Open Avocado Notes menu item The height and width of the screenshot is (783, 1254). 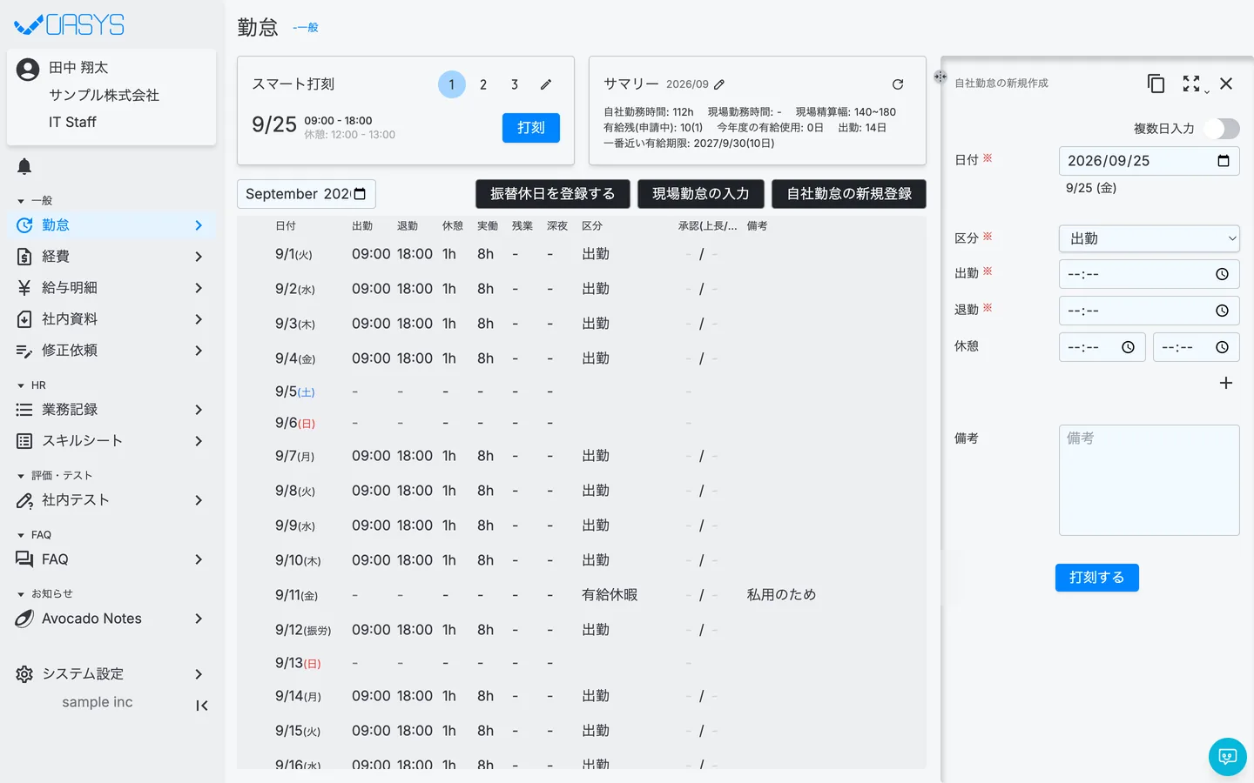(x=111, y=619)
